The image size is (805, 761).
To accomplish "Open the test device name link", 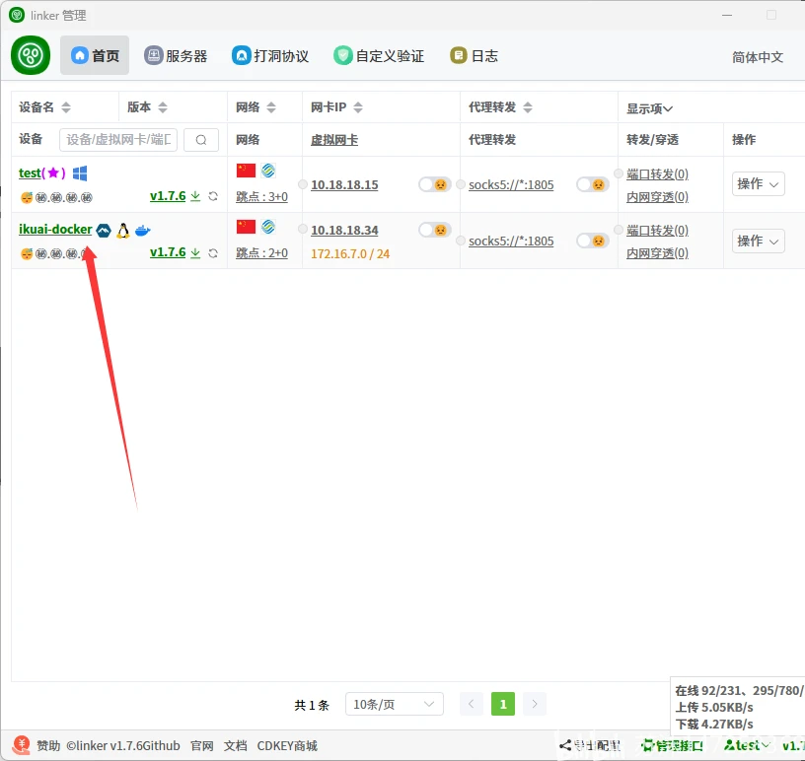I will pyautogui.click(x=30, y=173).
